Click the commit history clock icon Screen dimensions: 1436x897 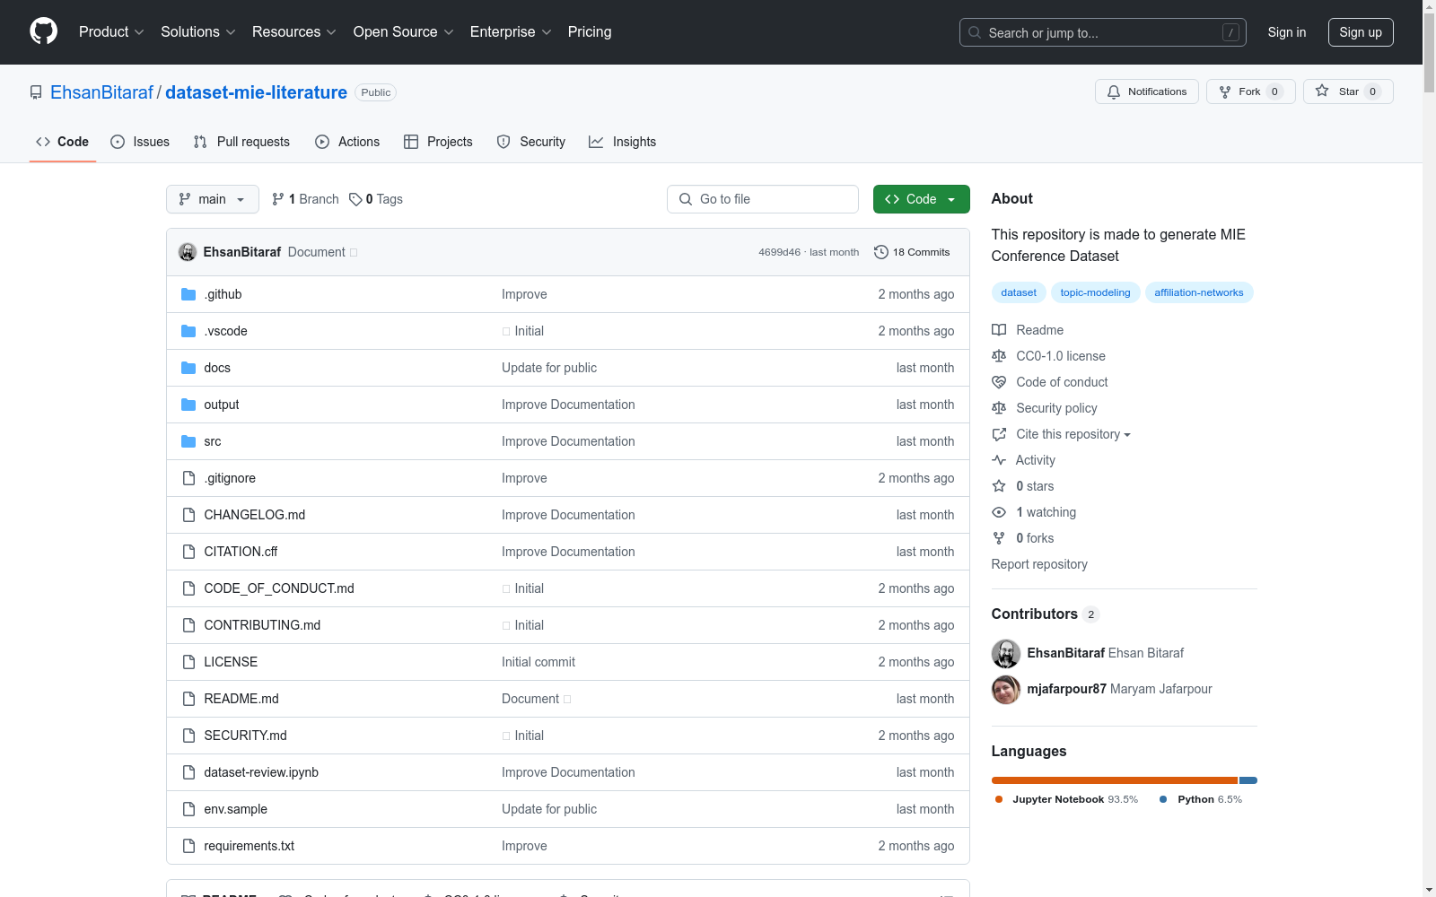coord(881,252)
